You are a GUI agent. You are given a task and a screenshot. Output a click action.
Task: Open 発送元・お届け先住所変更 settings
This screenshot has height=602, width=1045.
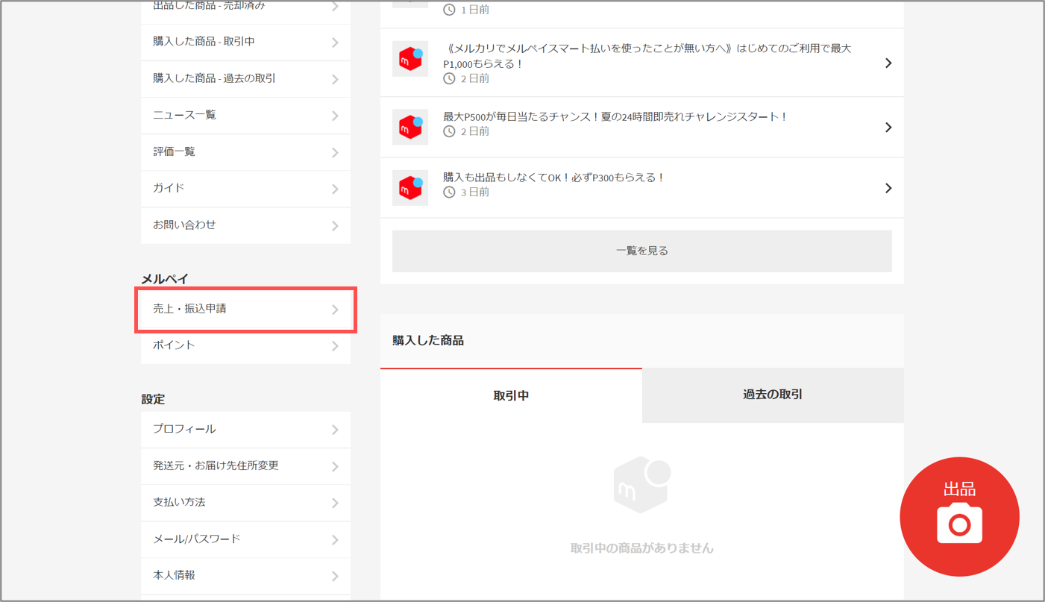click(245, 466)
